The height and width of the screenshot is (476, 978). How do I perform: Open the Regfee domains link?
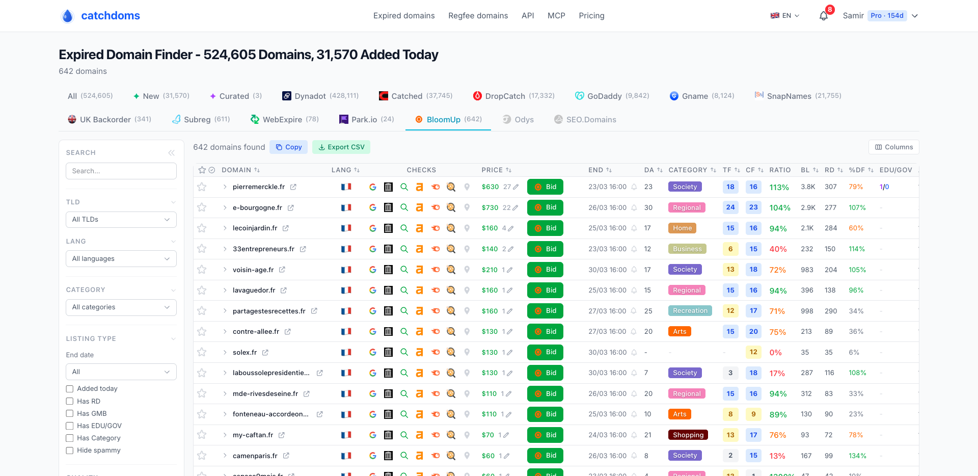click(x=478, y=16)
